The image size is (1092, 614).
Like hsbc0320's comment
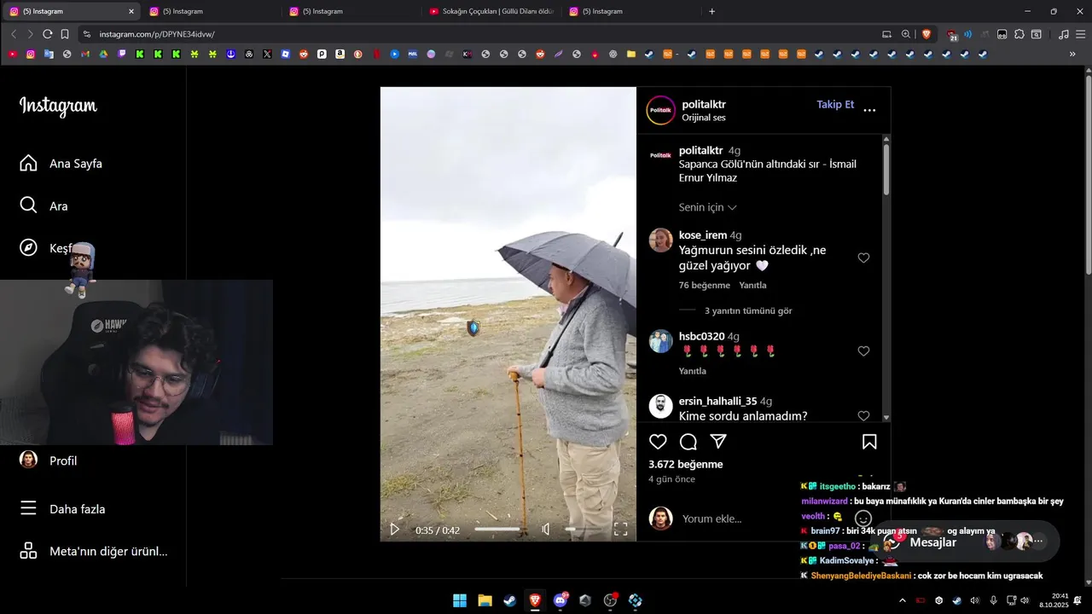tap(863, 351)
